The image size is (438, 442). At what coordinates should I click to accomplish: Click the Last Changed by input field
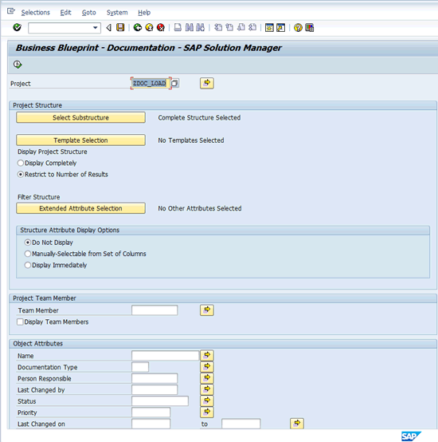154,389
